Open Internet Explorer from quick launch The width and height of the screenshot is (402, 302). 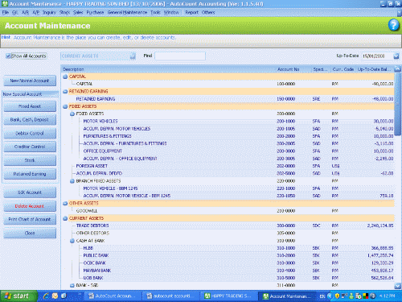click(x=46, y=296)
